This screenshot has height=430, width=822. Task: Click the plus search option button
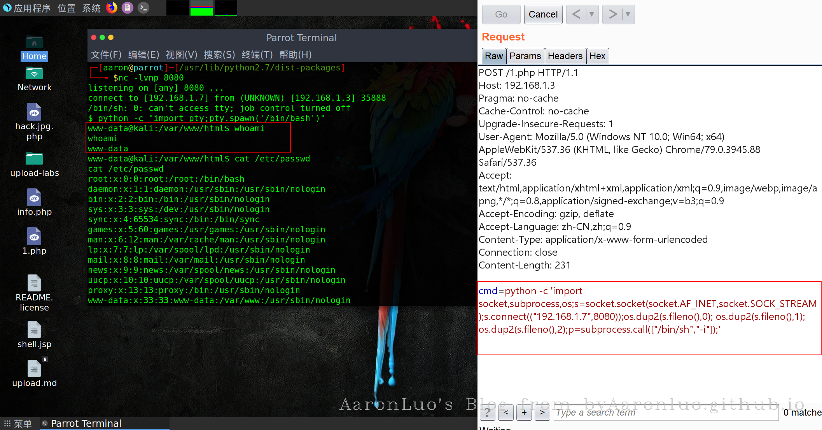524,412
